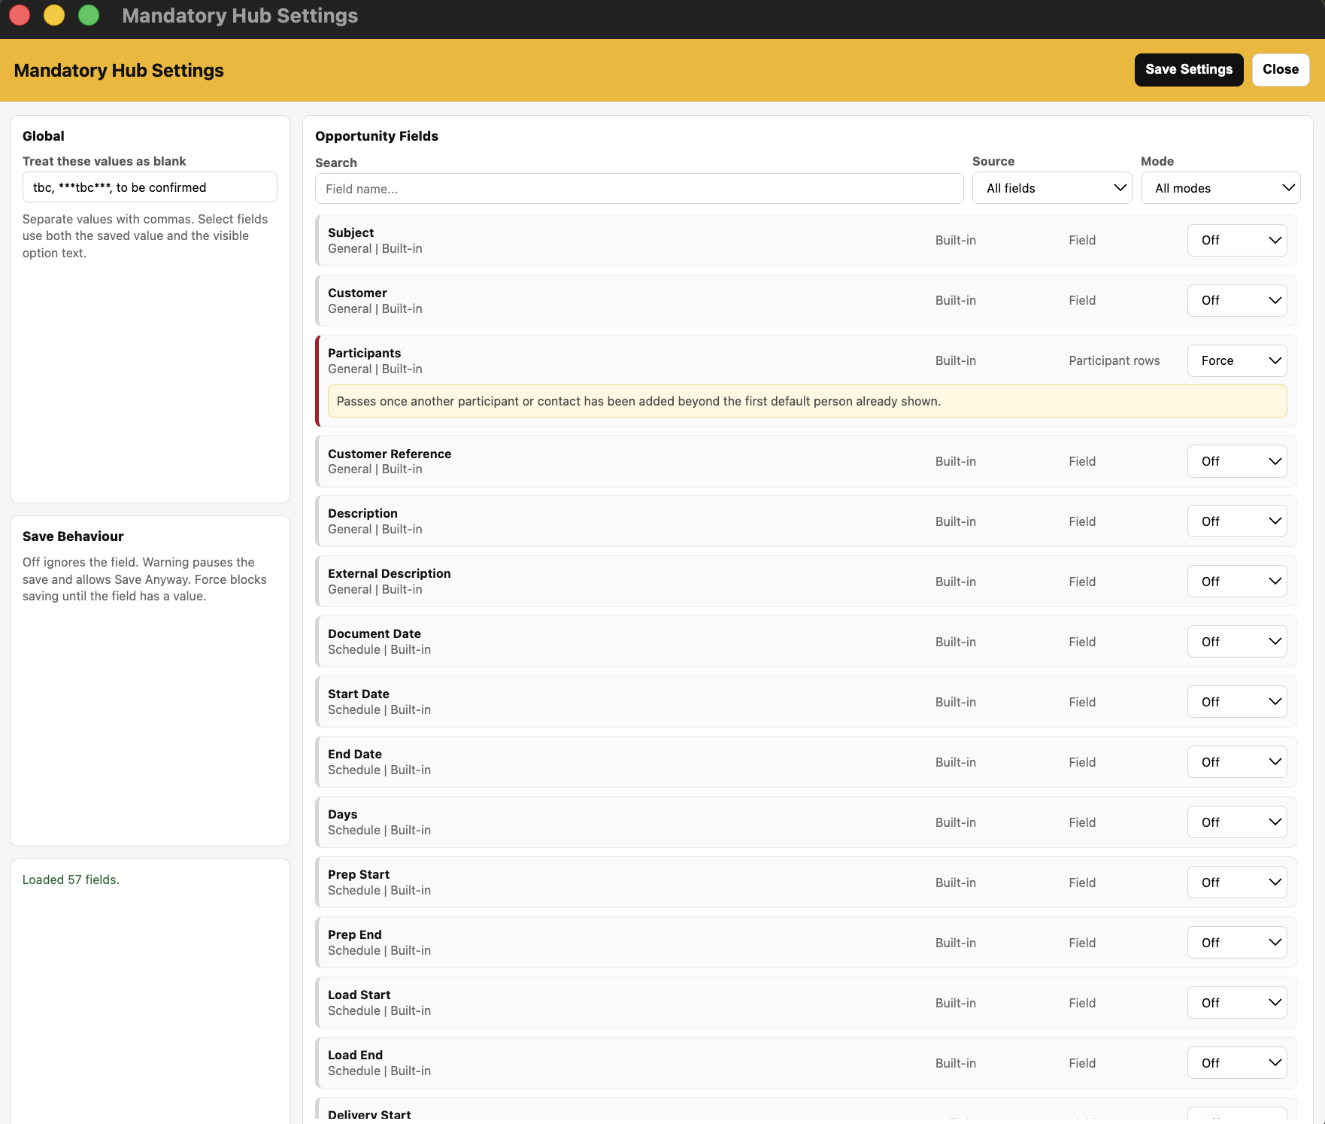Viewport: 1325px width, 1124px height.
Task: Open mode dropdown for Load Start
Action: click(x=1237, y=1003)
